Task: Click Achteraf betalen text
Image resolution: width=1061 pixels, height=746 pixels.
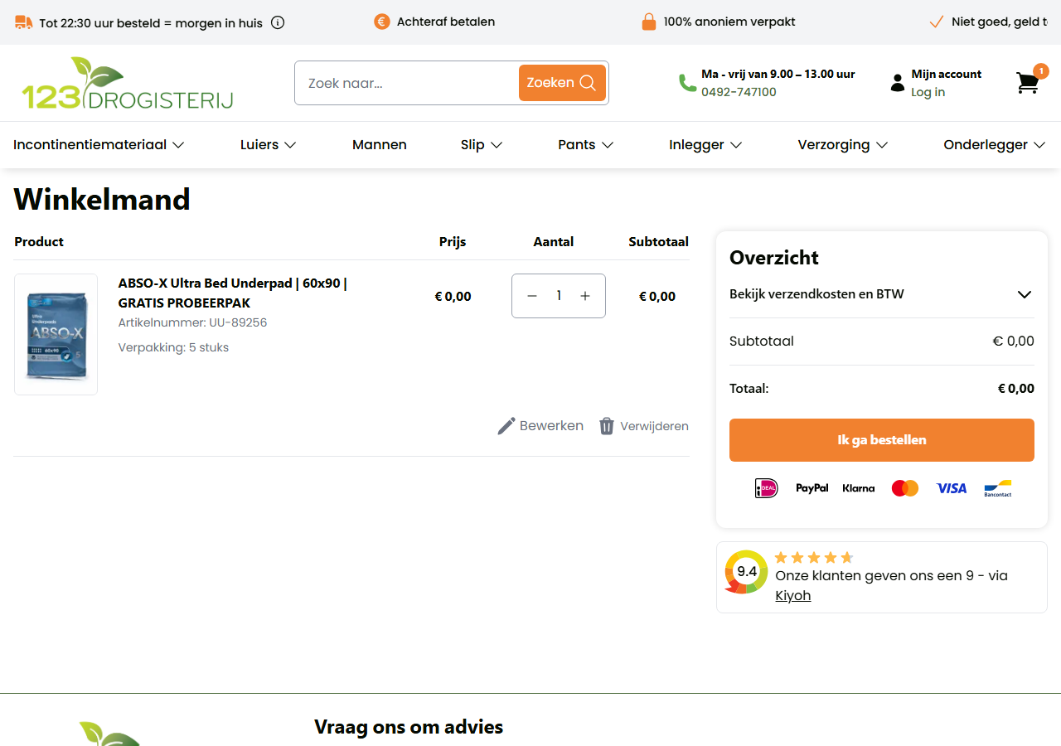Action: pyautogui.click(x=446, y=22)
